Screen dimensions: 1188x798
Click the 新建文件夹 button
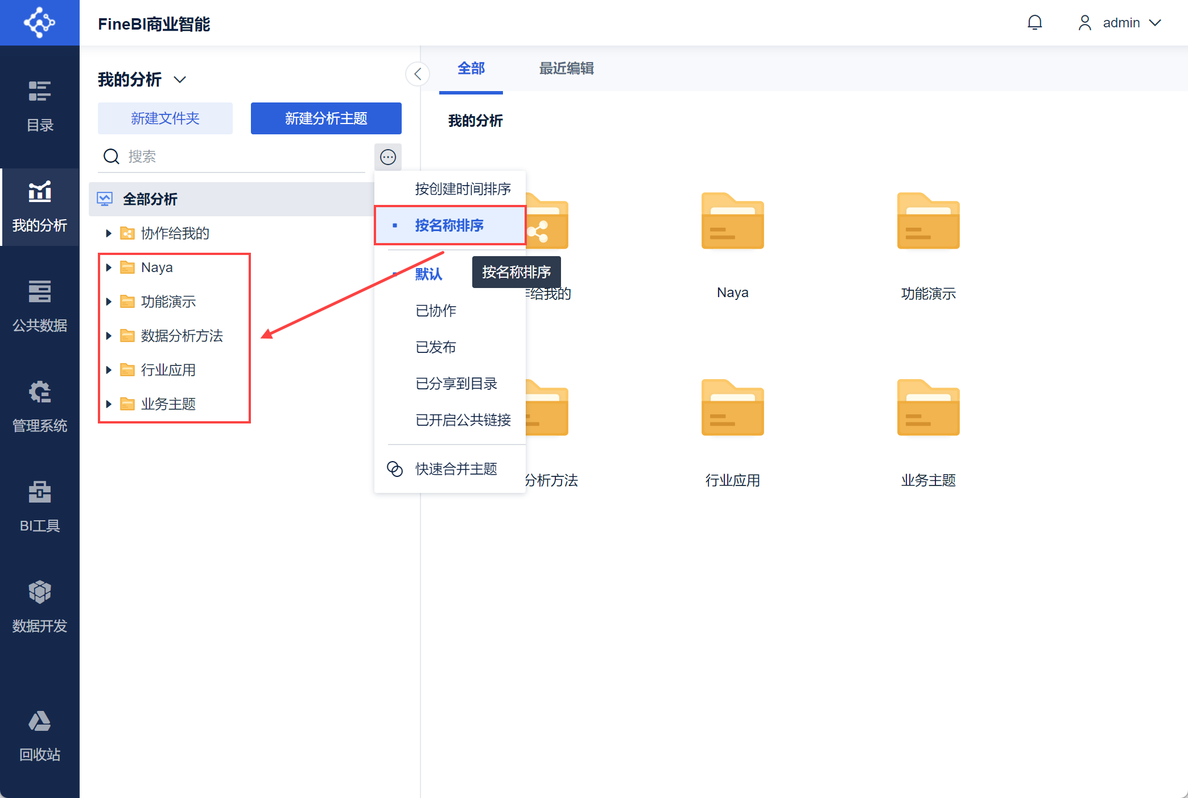(x=165, y=118)
